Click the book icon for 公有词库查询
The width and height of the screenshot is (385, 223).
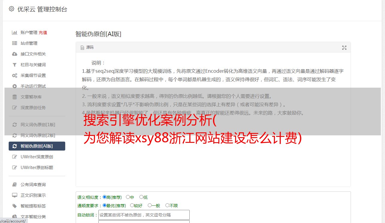14,185
